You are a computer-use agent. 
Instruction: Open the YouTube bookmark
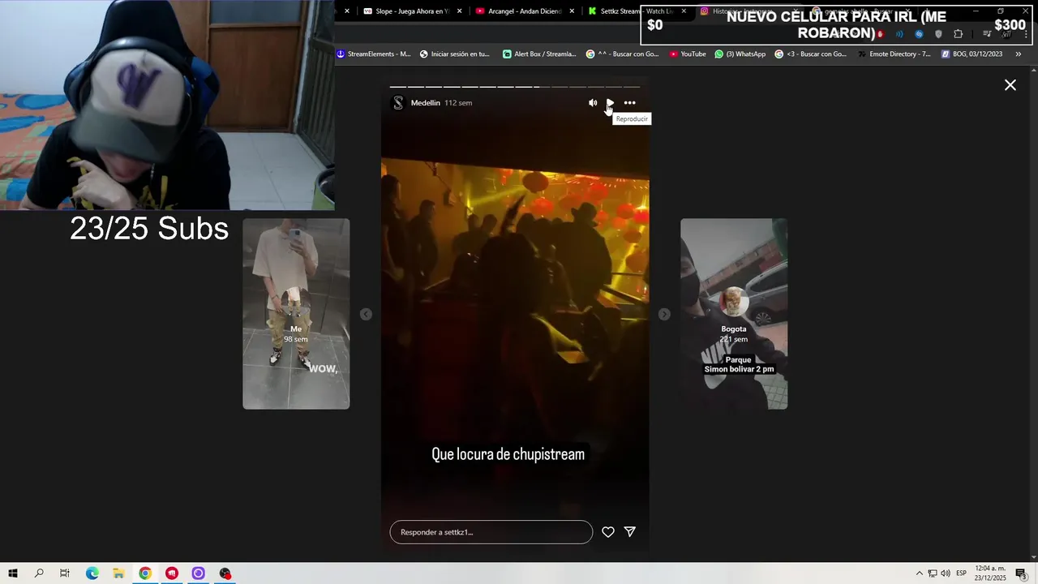pyautogui.click(x=688, y=54)
